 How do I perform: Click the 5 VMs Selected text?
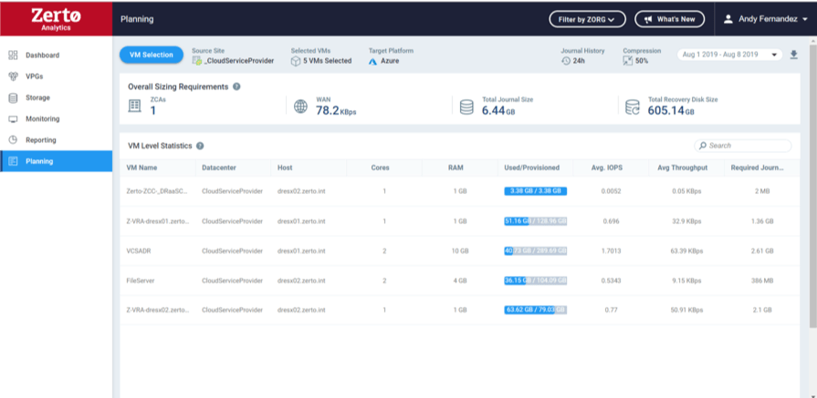[327, 61]
